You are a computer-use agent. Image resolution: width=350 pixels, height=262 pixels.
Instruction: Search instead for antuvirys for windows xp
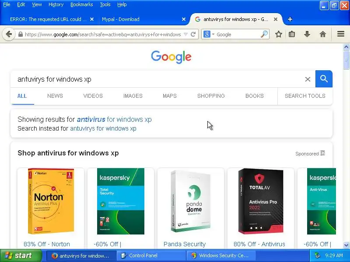(x=103, y=128)
